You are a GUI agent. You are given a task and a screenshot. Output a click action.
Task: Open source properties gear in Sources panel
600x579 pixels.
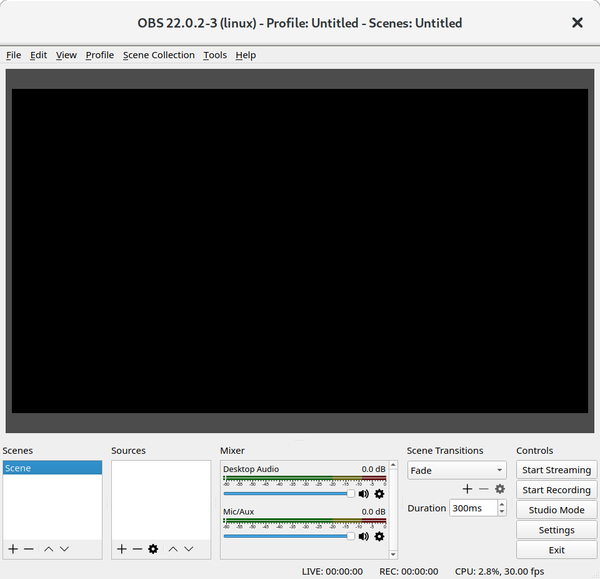[x=153, y=549]
